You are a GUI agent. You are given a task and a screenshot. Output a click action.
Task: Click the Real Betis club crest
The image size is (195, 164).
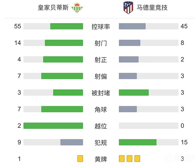(x=76, y=8)
